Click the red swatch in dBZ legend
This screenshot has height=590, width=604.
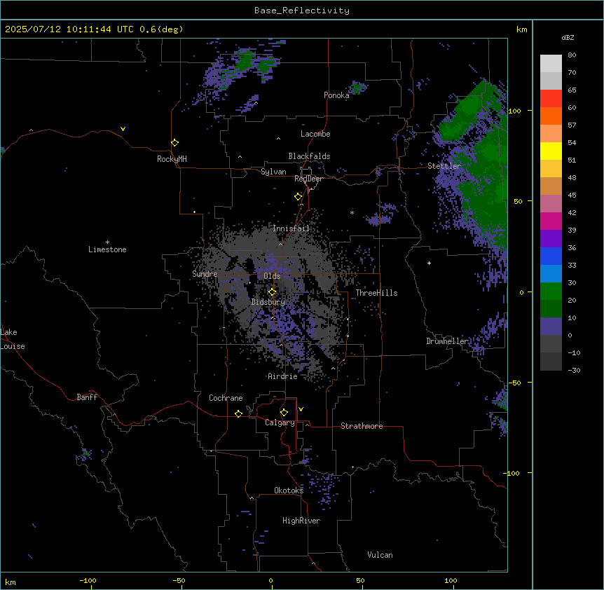coord(551,99)
